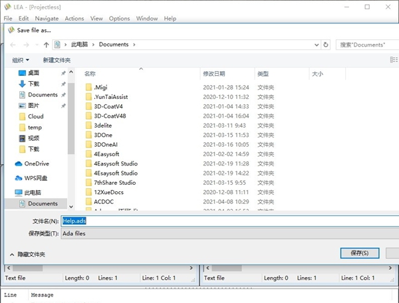Select highlighted Documents under 此电脑
399x303 pixels.
click(x=43, y=203)
